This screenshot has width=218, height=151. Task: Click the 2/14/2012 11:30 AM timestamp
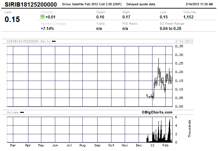(x=199, y=4)
